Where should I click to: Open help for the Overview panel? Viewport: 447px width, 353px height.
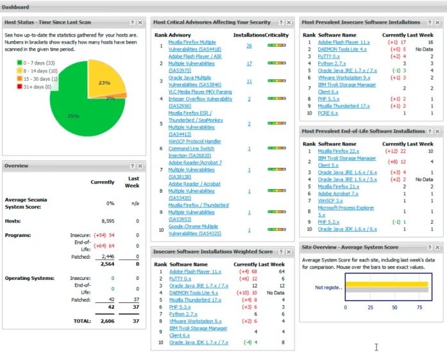132,166
